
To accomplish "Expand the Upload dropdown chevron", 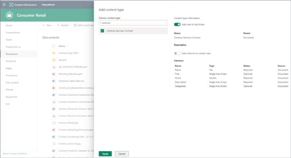I will (70, 25).
